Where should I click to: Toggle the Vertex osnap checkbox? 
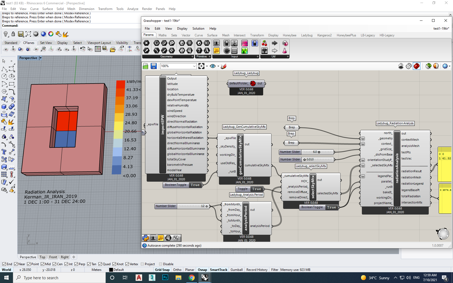(x=127, y=264)
